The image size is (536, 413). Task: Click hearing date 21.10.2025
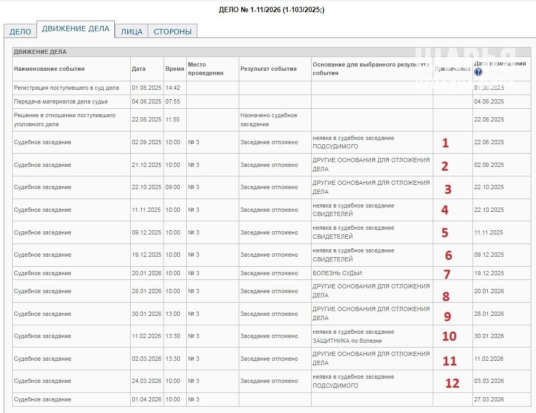coord(147,165)
